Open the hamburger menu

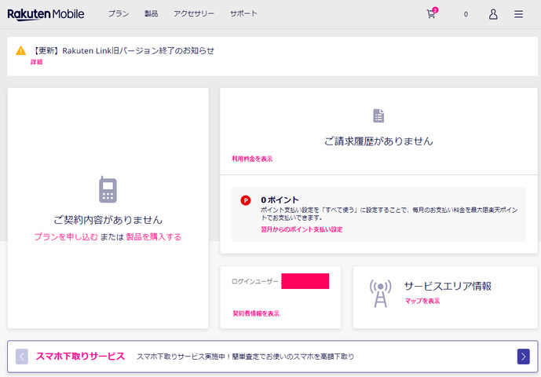point(518,14)
